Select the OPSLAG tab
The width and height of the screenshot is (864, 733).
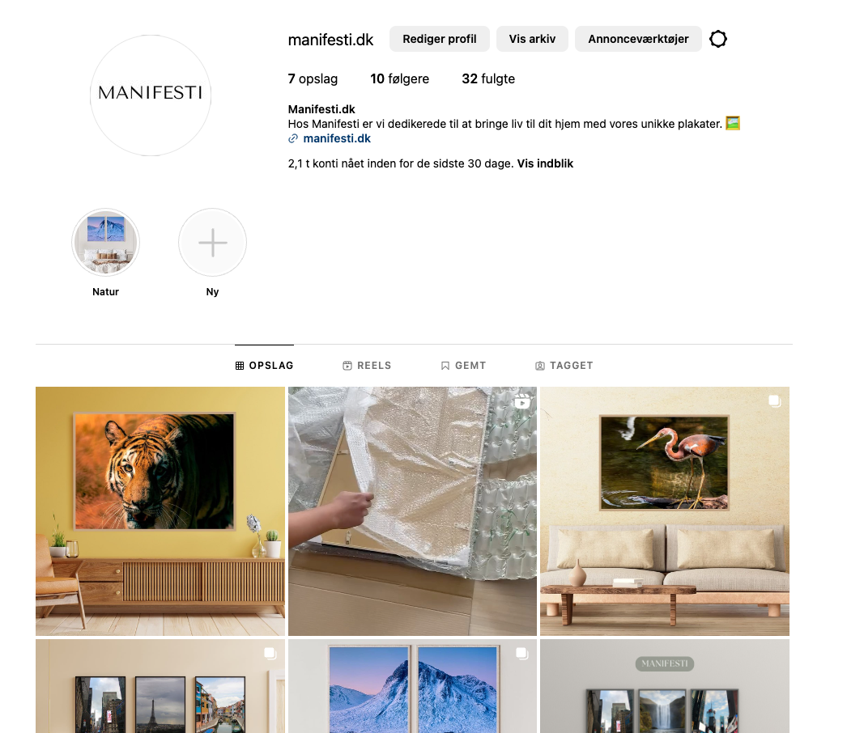point(265,366)
